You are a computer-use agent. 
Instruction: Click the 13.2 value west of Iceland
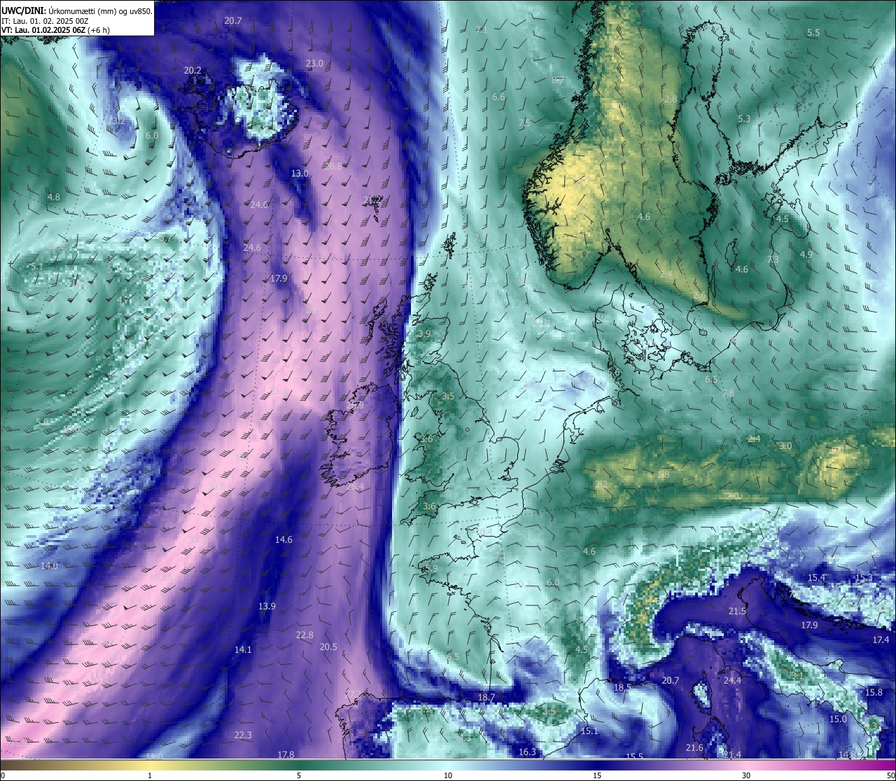(x=116, y=120)
